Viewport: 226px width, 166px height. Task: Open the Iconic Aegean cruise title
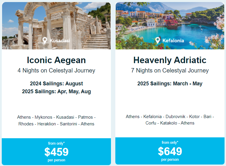click(56, 60)
